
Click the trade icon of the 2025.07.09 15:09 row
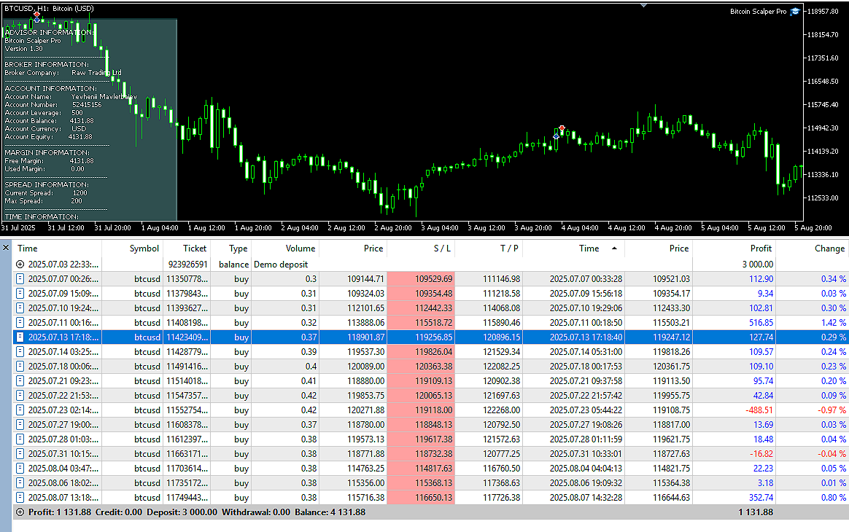click(20, 294)
